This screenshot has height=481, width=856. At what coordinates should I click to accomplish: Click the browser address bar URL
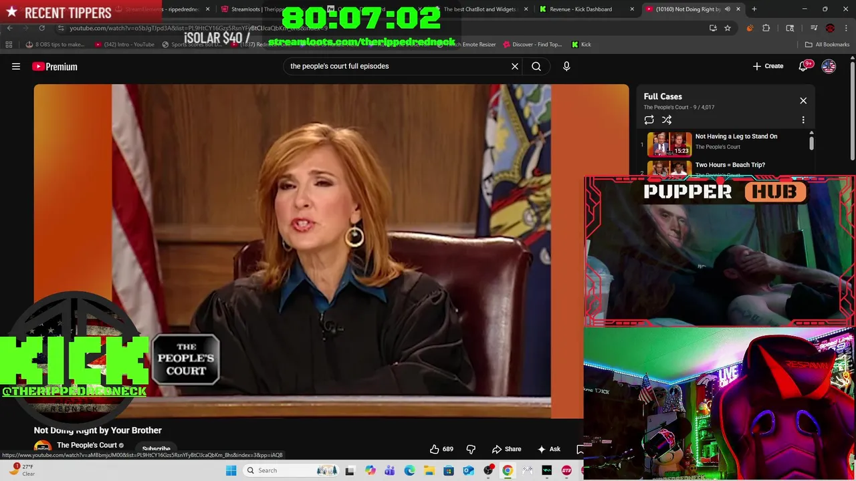coord(198,28)
